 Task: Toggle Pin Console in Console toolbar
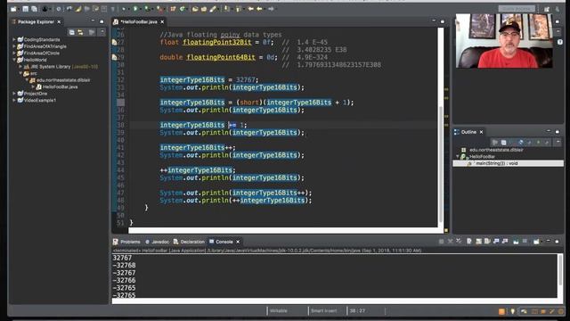pos(516,242)
